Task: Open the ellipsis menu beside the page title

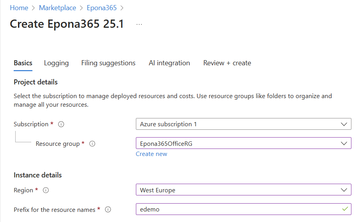Action: (x=139, y=24)
